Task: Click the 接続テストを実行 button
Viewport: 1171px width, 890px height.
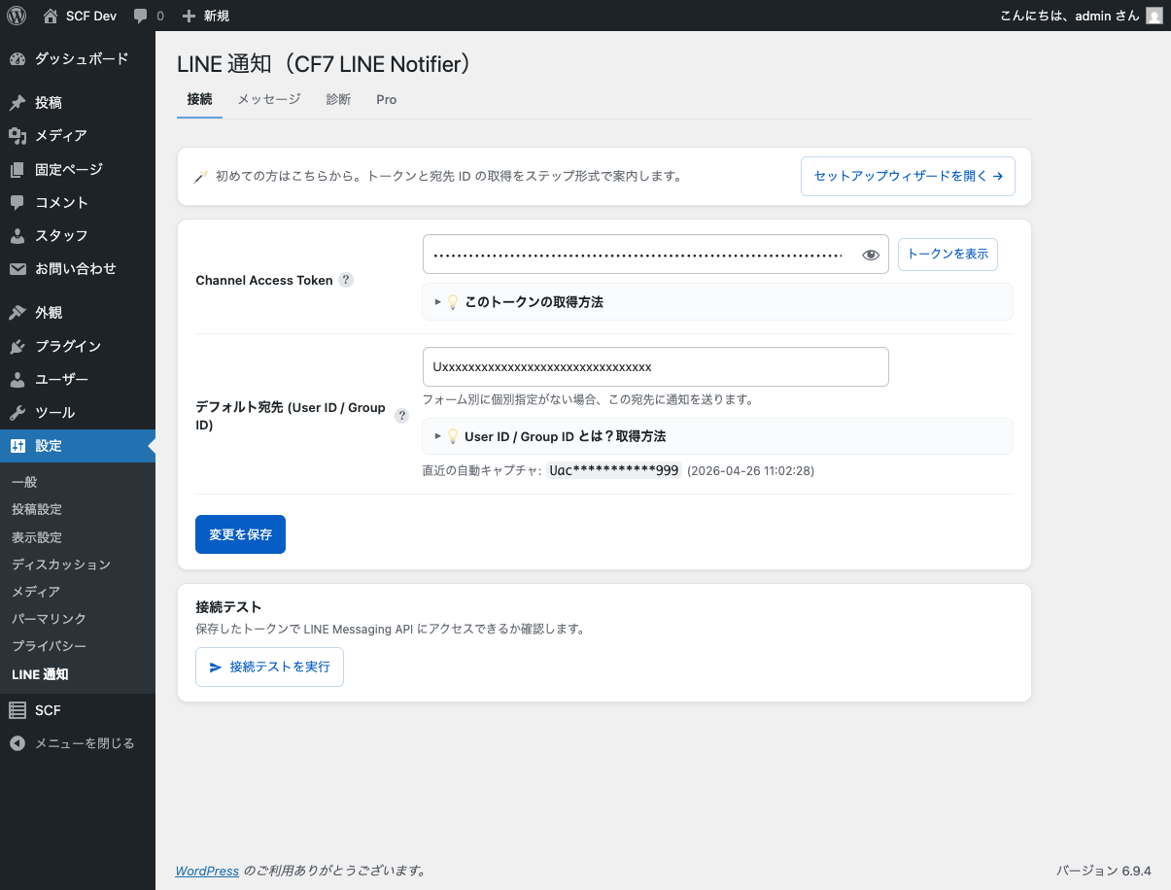Action: coord(269,667)
